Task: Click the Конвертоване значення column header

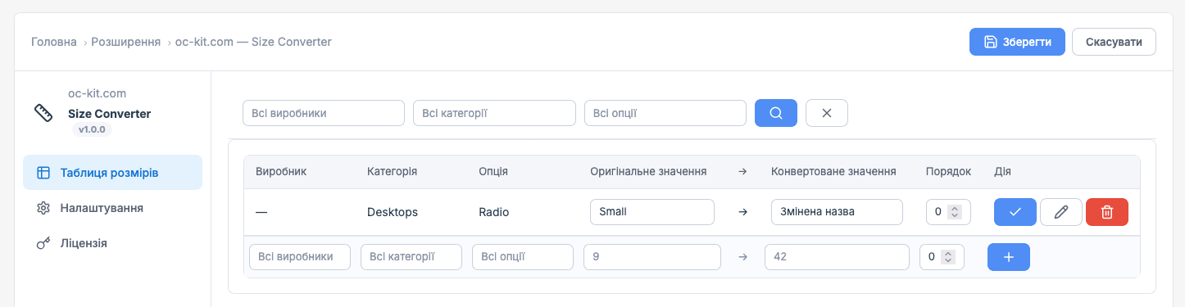Action: (833, 172)
